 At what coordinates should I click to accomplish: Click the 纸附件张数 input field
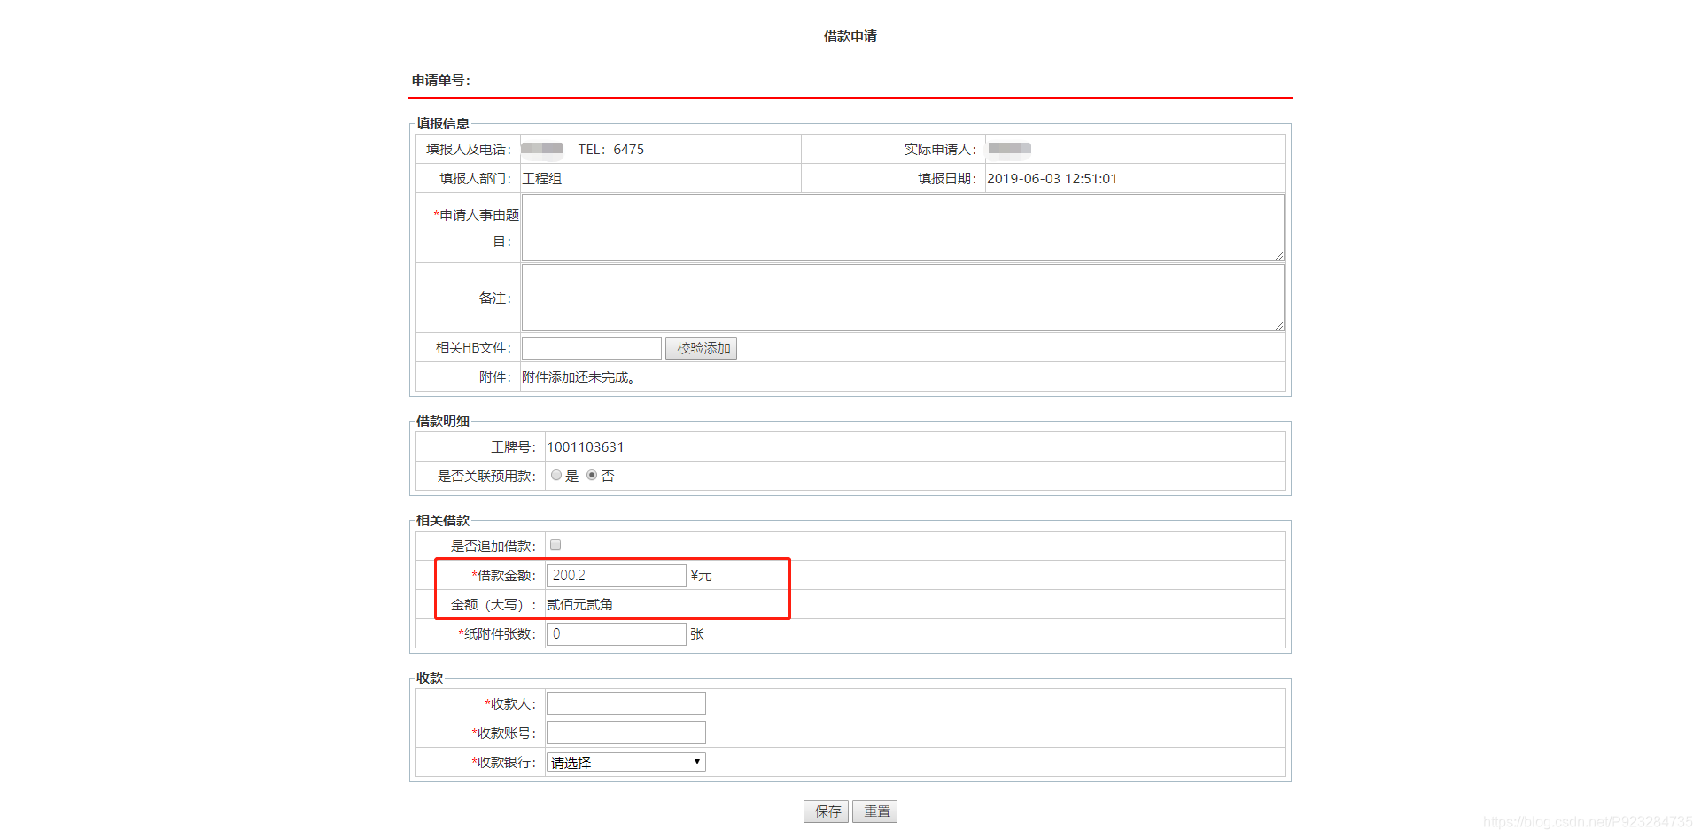coord(617,634)
